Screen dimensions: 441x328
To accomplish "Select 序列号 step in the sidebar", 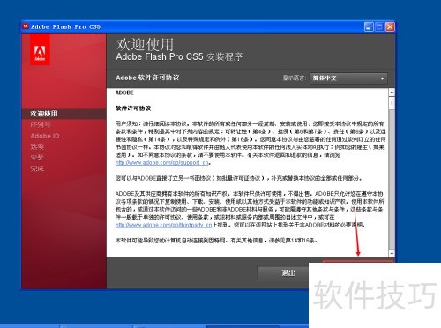I will point(41,124).
